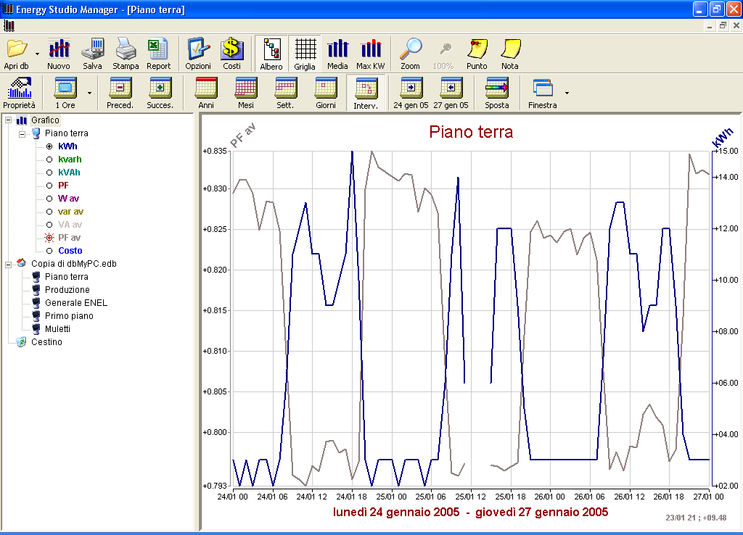Click the Salva toolbar icon
Image resolution: width=743 pixels, height=535 pixels.
(92, 54)
